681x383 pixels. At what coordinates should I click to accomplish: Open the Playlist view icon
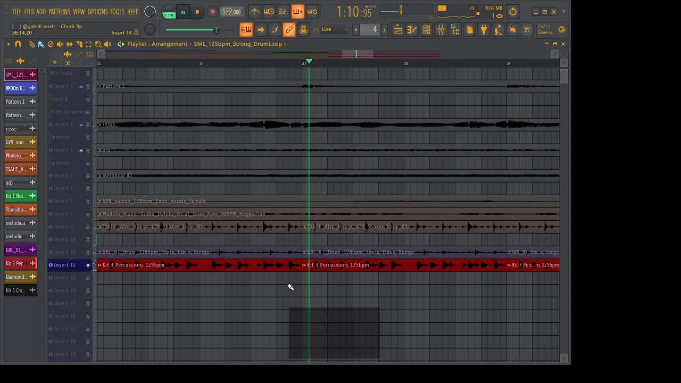pyautogui.click(x=397, y=30)
